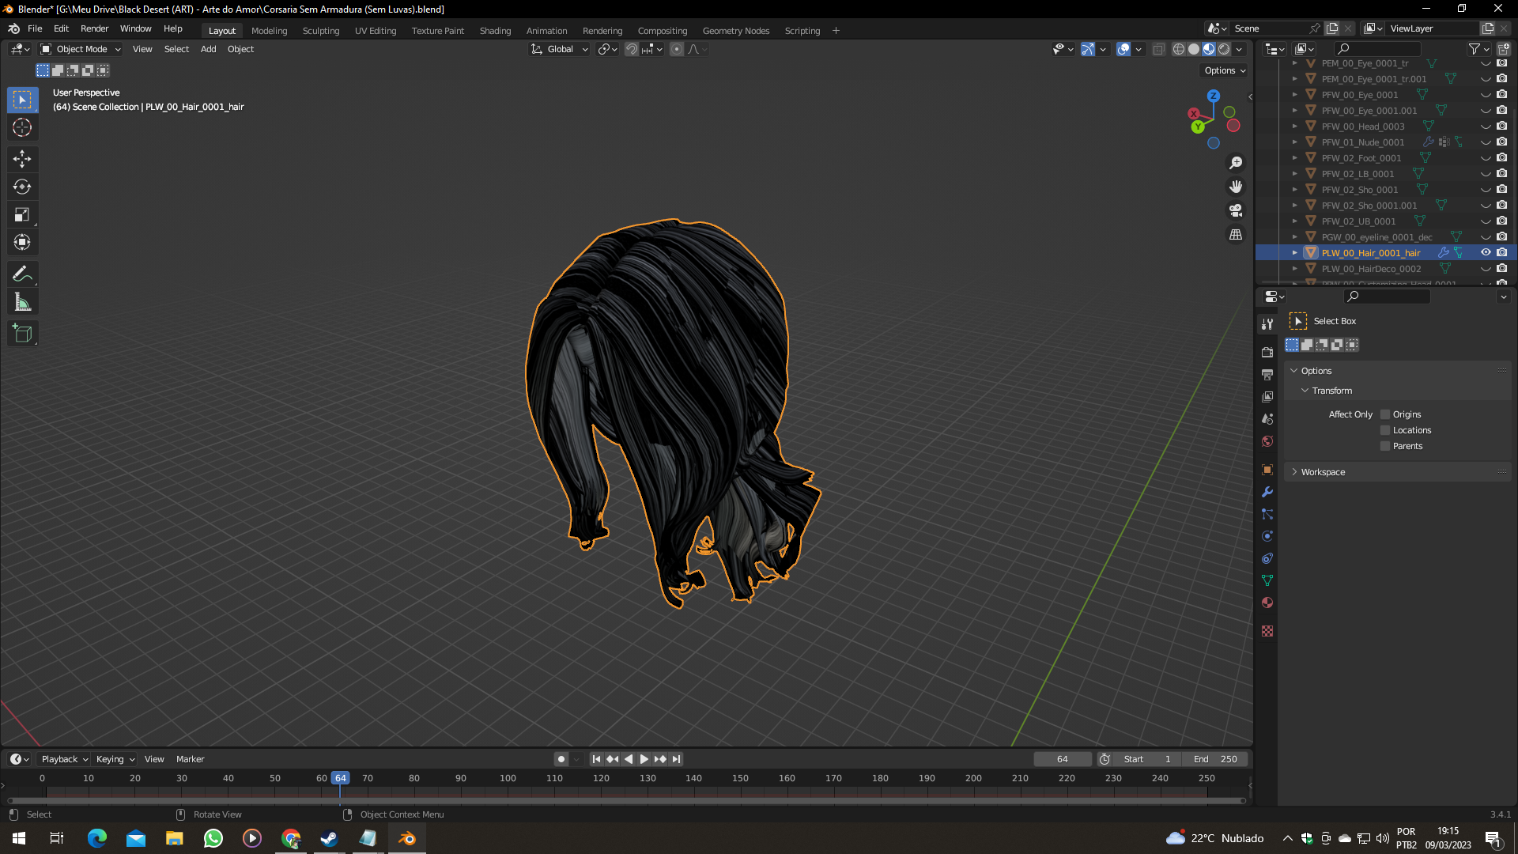Activate the Measure tool

pos(22,302)
